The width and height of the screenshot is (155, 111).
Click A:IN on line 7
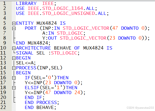[48, 33]
